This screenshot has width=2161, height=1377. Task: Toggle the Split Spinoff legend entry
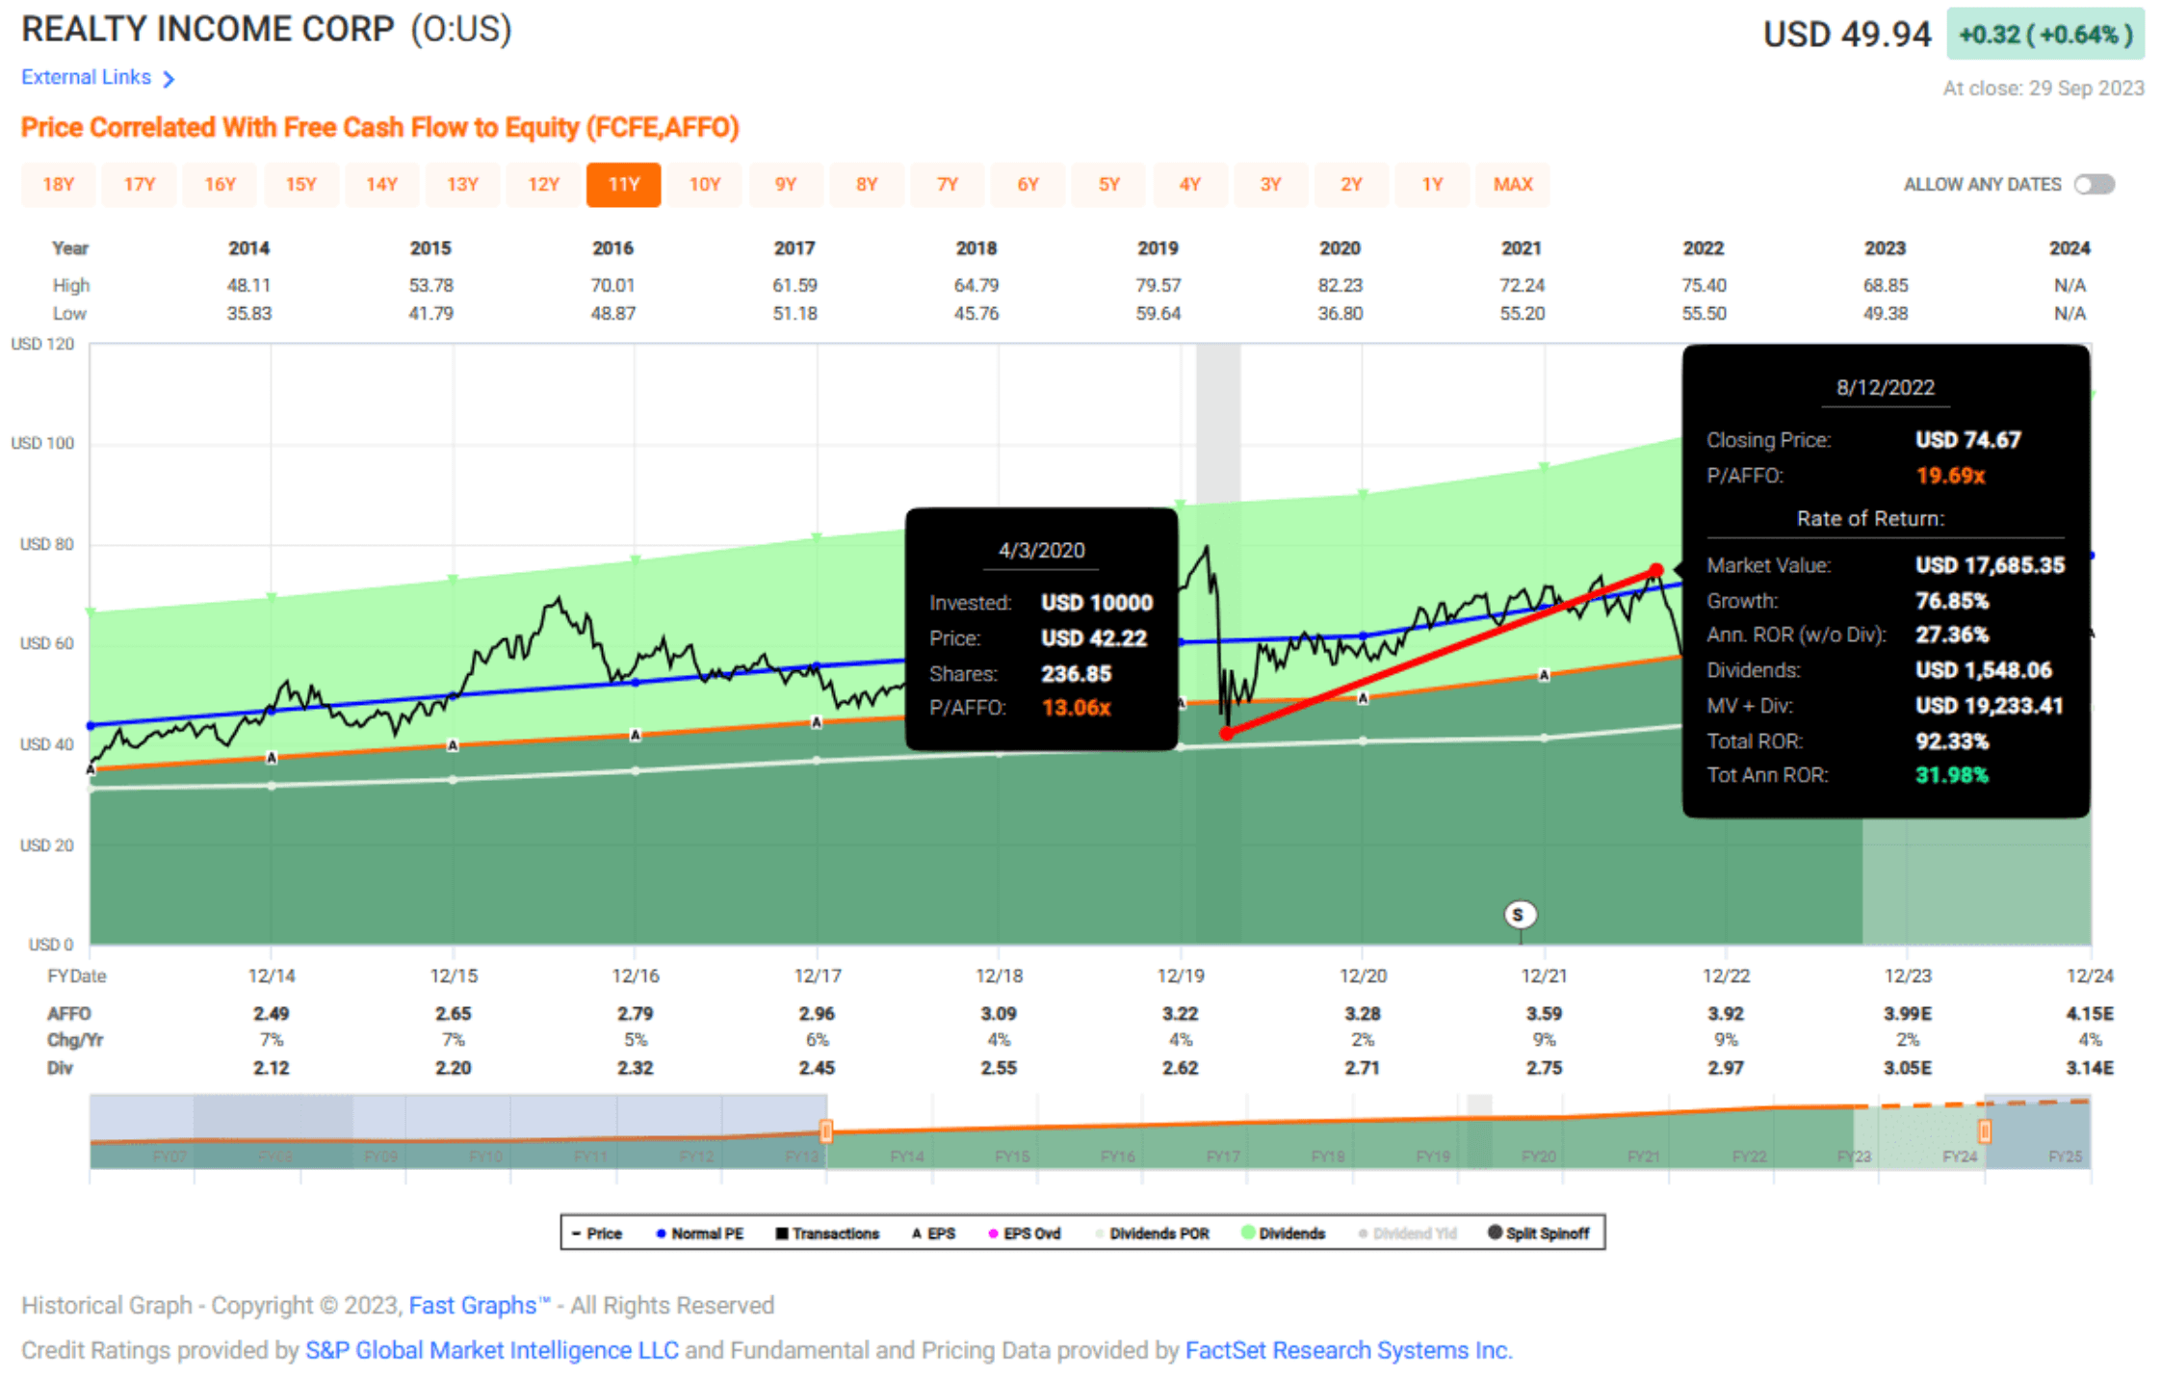click(x=1539, y=1234)
